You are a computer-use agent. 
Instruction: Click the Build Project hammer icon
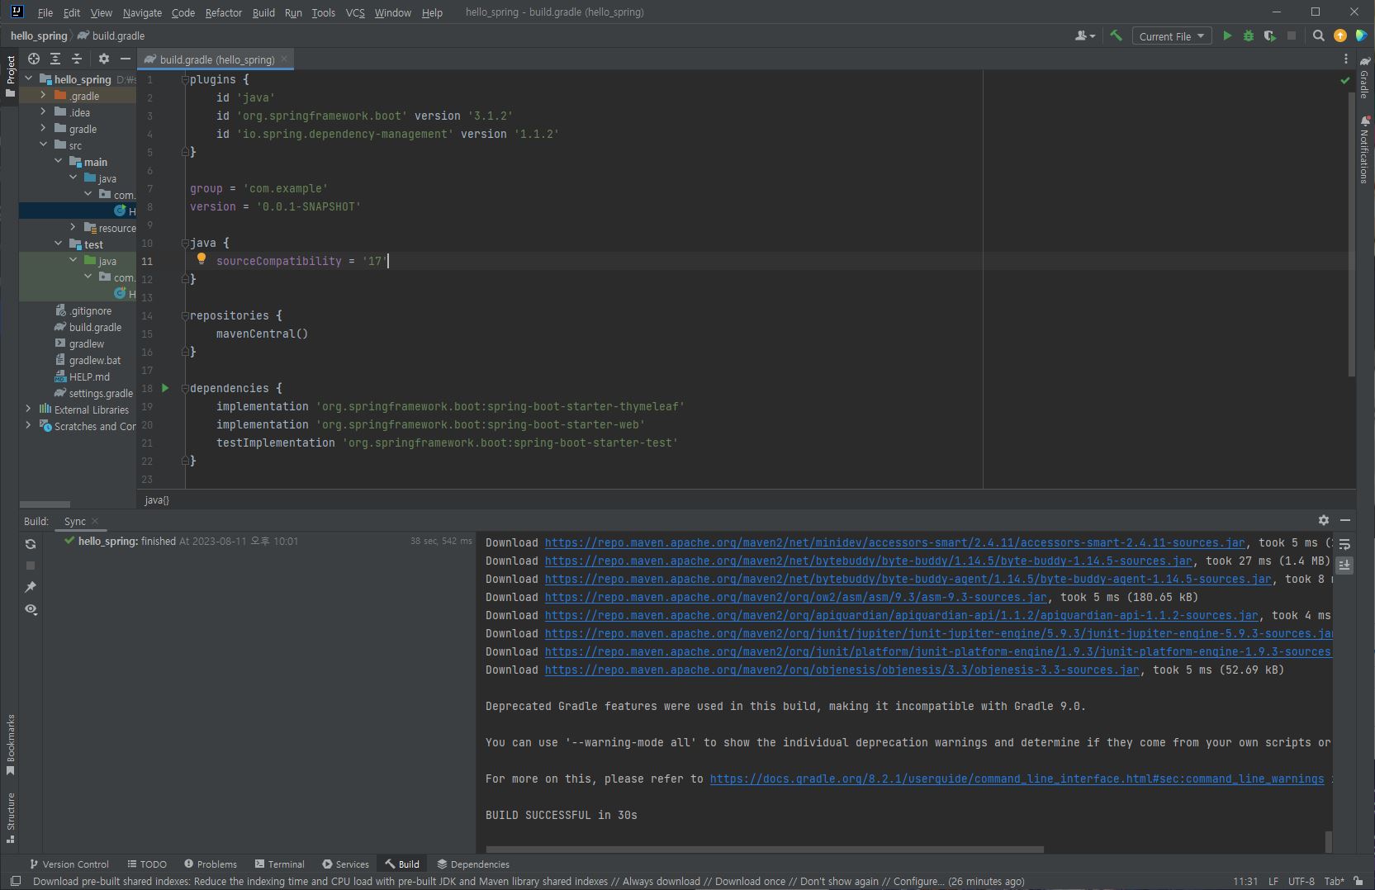[x=1116, y=36]
